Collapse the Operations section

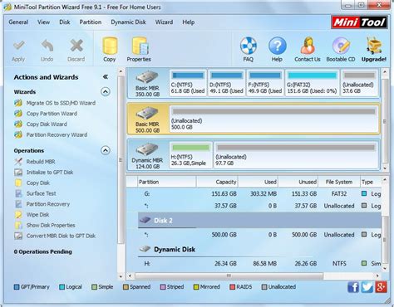click(106, 150)
